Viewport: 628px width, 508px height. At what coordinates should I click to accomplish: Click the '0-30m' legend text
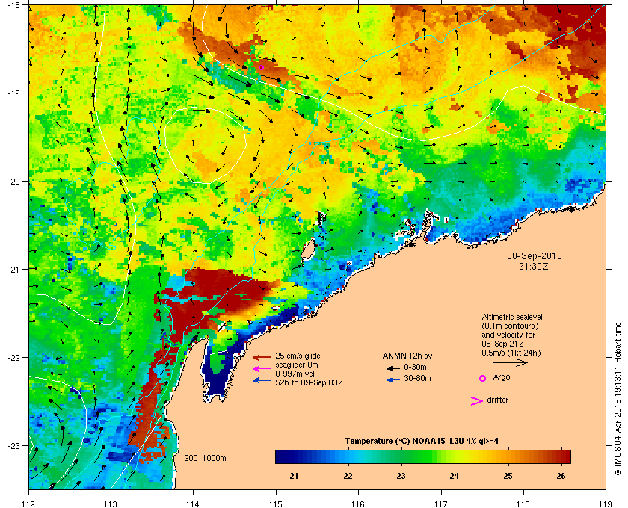[x=415, y=367]
